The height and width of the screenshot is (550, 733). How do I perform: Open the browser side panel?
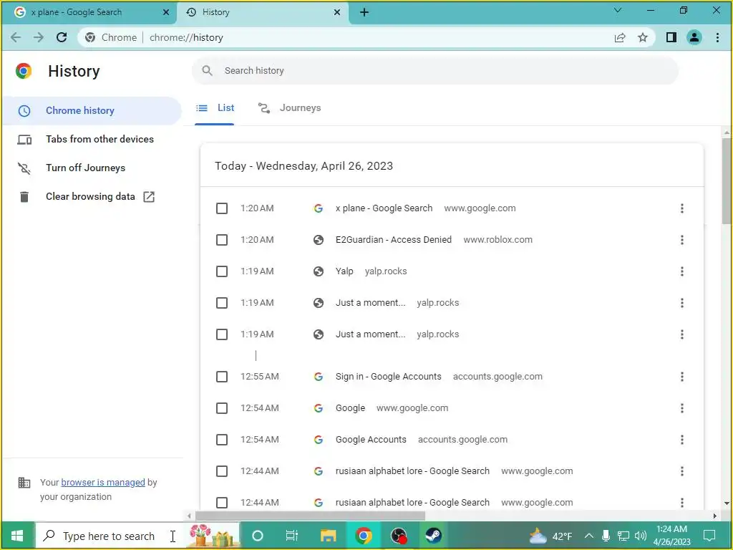point(671,37)
